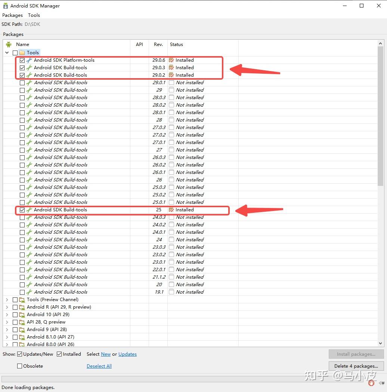Click not-installed status icon for revision 29.0.1
The width and height of the screenshot is (387, 392).
(x=171, y=83)
